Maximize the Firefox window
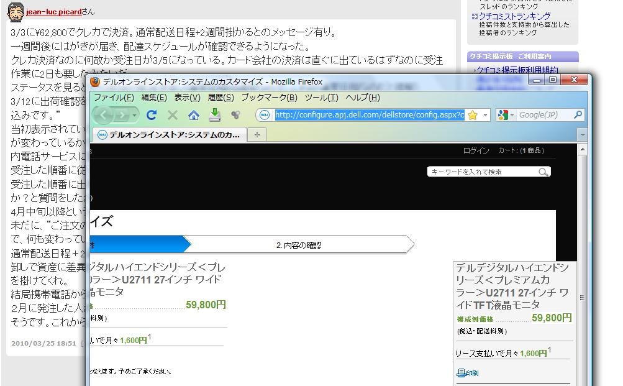 click(x=553, y=80)
